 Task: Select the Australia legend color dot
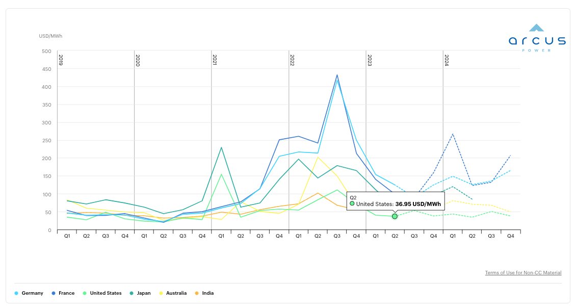pyautogui.click(x=162, y=293)
